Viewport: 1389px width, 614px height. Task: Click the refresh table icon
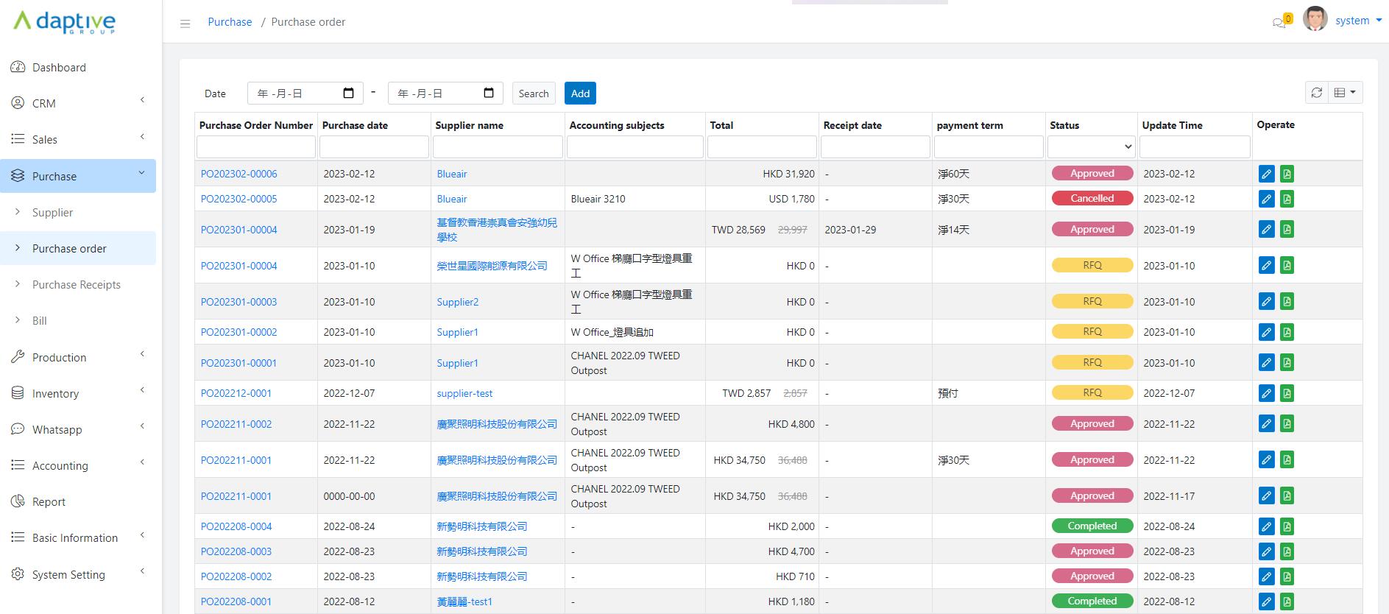[x=1317, y=93]
